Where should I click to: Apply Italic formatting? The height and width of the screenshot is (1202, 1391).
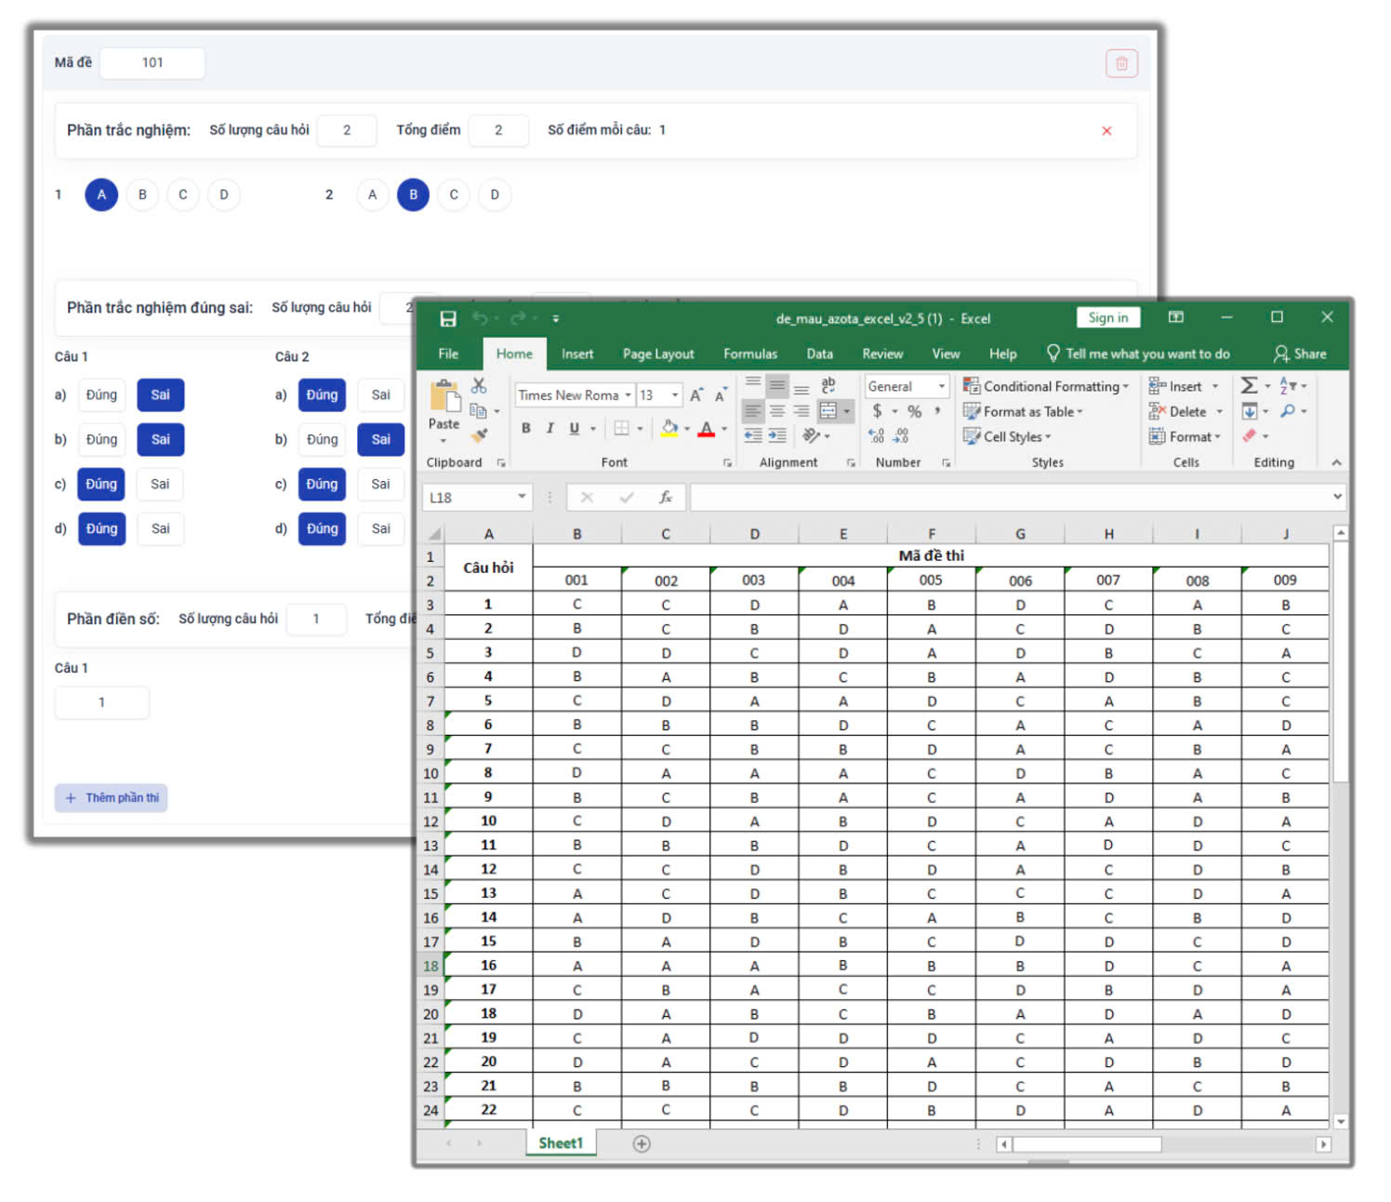pyautogui.click(x=550, y=428)
